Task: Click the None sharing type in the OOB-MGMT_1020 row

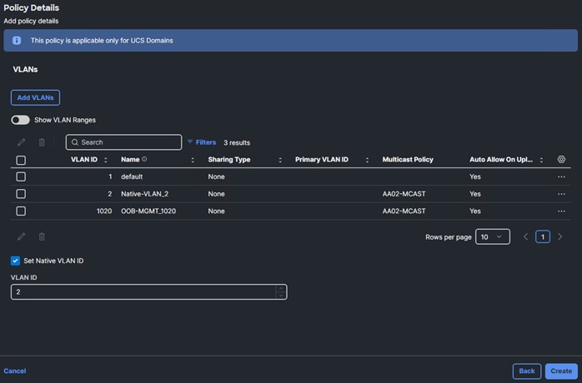Action: tap(217, 211)
